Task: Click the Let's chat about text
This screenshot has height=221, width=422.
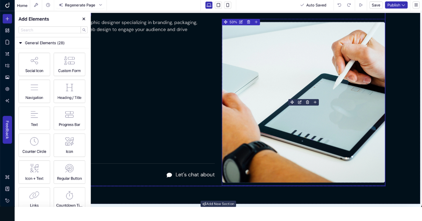Action: 195,175
